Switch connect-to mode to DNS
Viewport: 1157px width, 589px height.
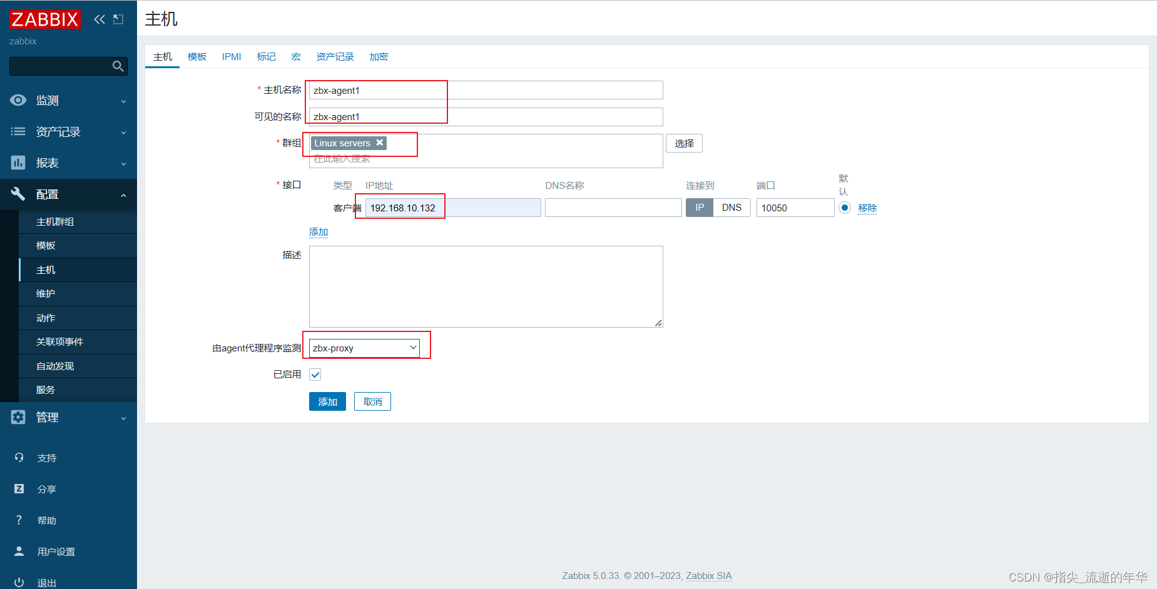coord(731,208)
